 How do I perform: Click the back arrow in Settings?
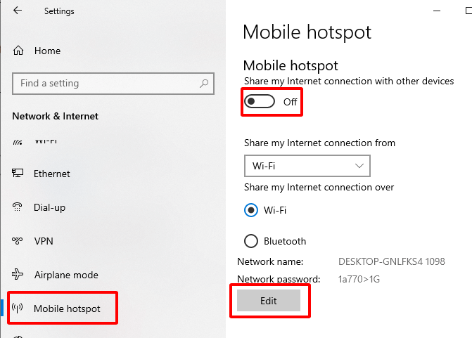point(17,11)
